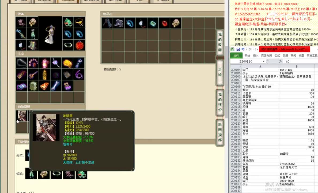The image size is (318, 193).
Task: Select the blue feathered weapon in equipment panel
Action: pyautogui.click(x=21, y=34)
